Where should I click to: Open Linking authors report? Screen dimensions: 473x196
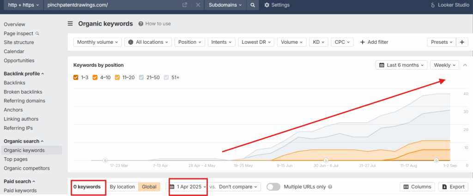[21, 119]
